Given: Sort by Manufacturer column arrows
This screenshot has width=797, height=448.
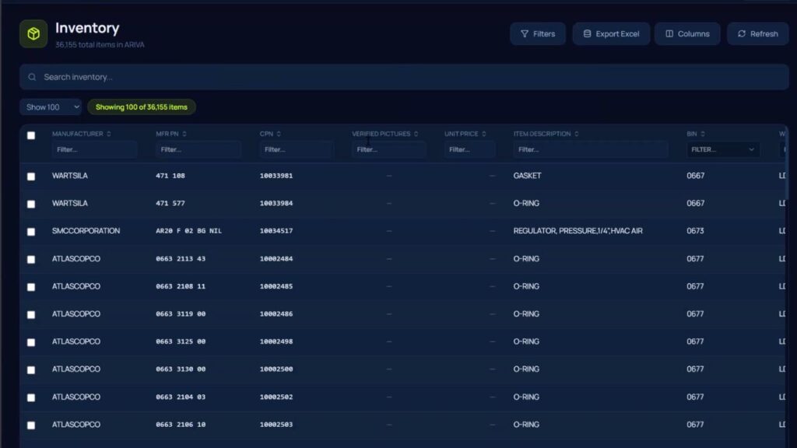Looking at the screenshot, I should (109, 134).
